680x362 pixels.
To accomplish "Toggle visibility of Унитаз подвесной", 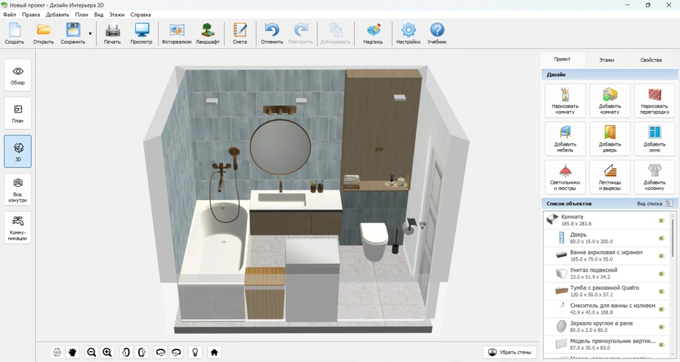I will point(660,274).
